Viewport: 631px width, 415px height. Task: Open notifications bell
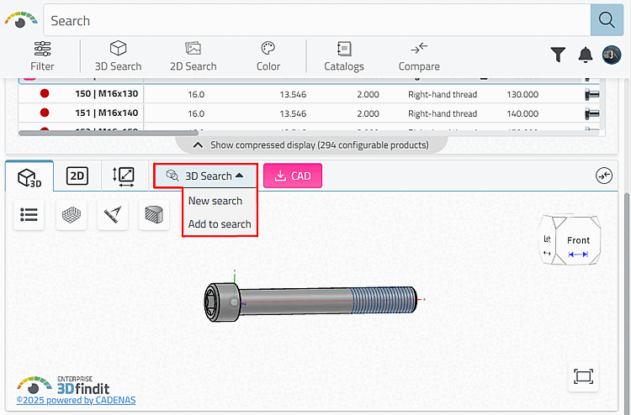click(585, 55)
